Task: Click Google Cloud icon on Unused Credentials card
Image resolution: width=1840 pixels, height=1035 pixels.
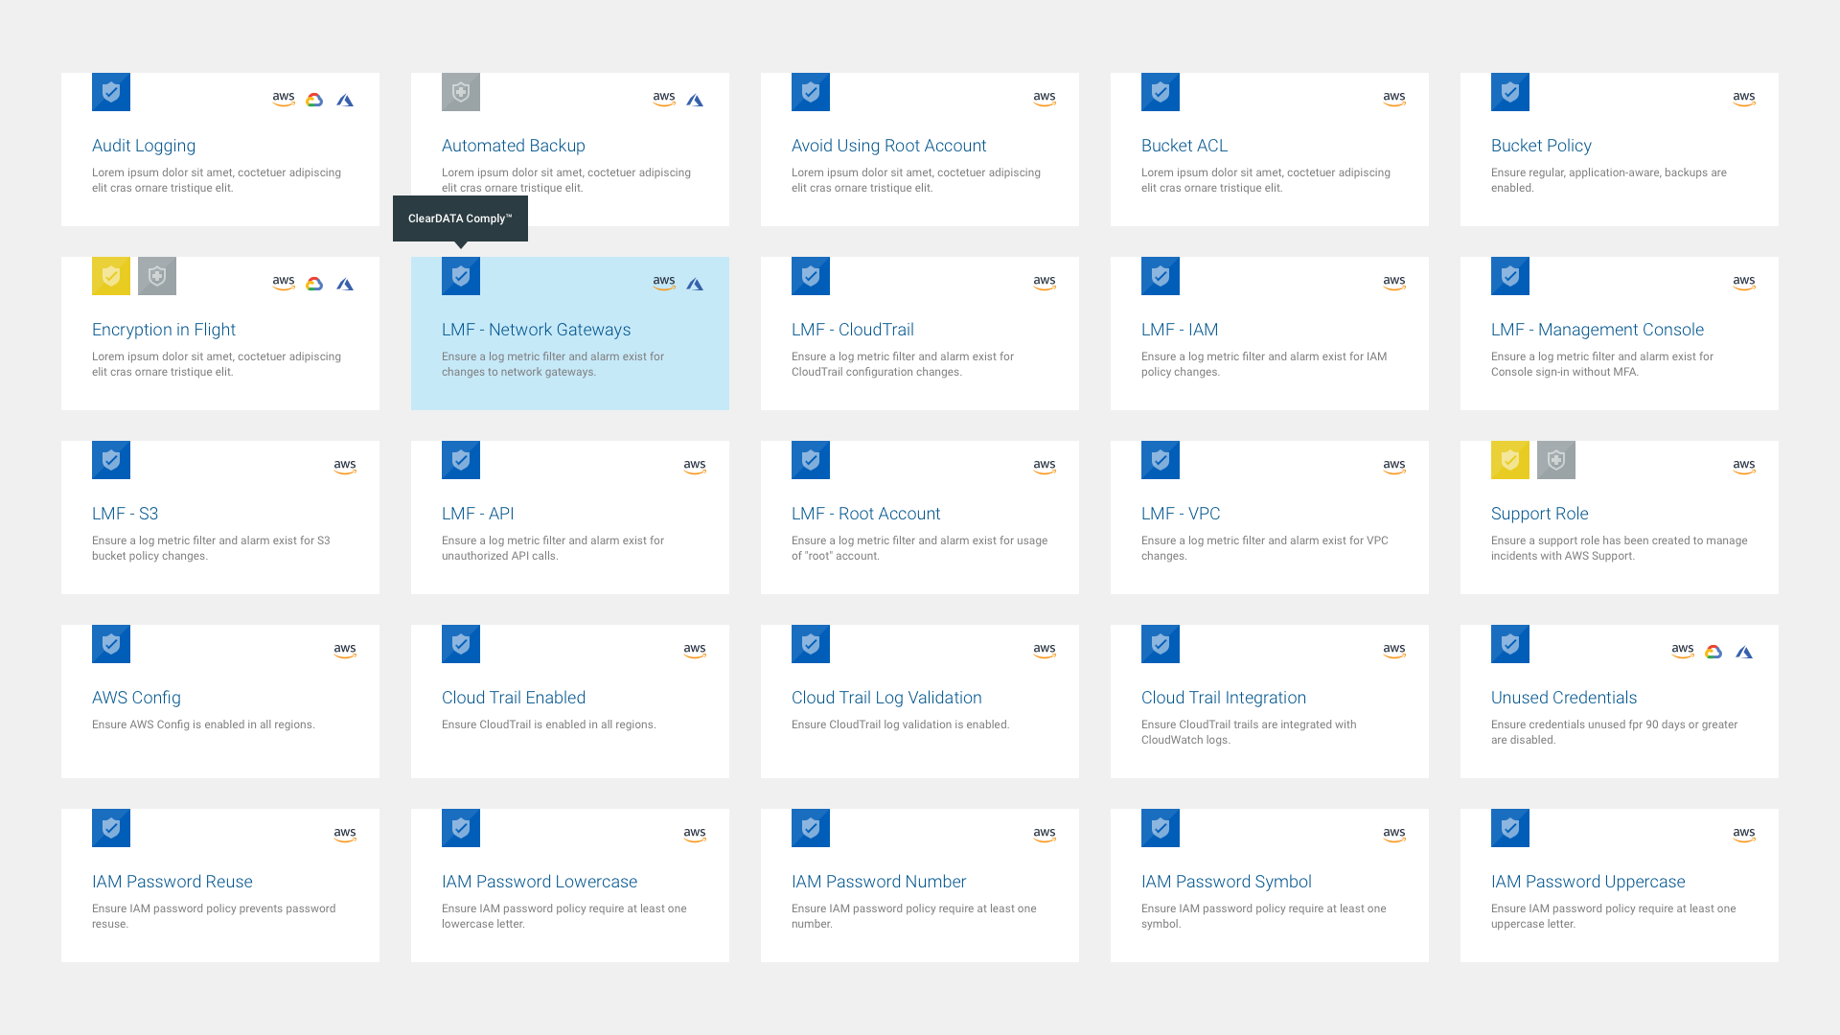Action: click(x=1713, y=652)
